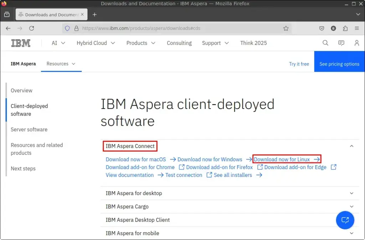
Task: Click Download now for macOS
Action: click(x=136, y=160)
